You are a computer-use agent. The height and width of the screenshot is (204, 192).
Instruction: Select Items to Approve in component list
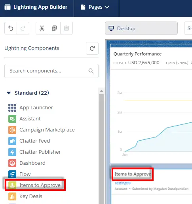[x=40, y=185]
